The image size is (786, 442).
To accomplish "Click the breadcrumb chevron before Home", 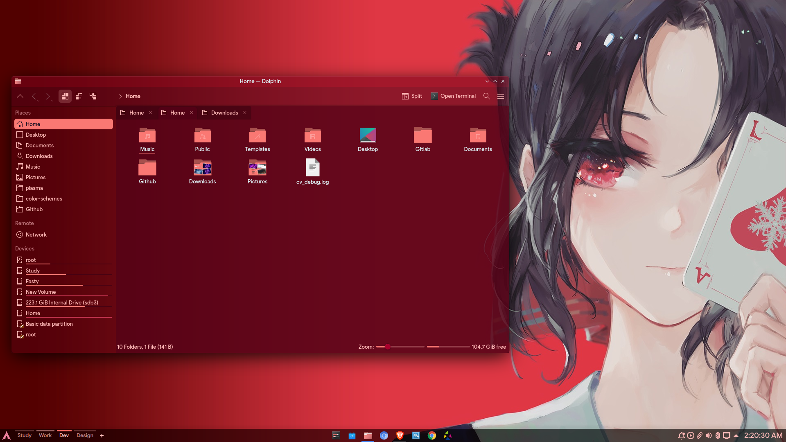I will click(x=120, y=96).
